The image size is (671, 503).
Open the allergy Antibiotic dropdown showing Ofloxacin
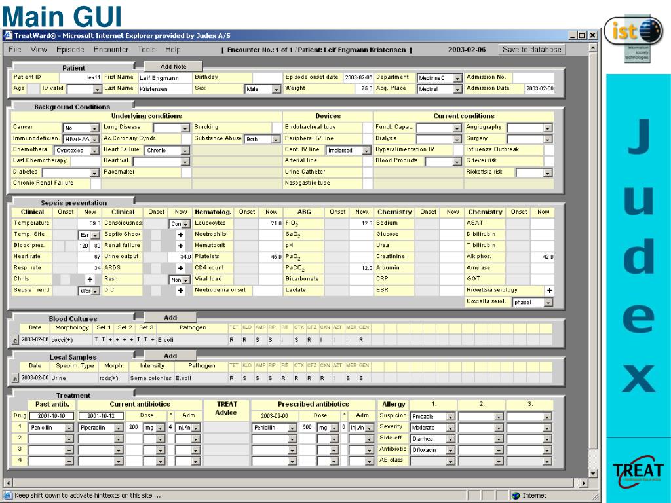[432, 450]
